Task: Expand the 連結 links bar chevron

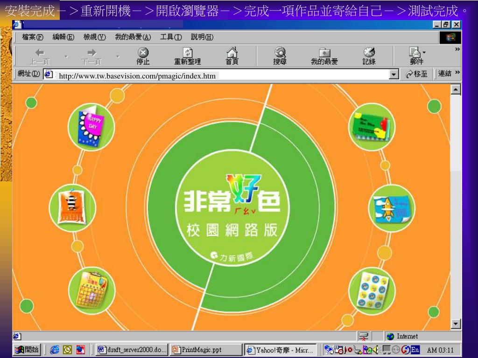Action: click(457, 72)
